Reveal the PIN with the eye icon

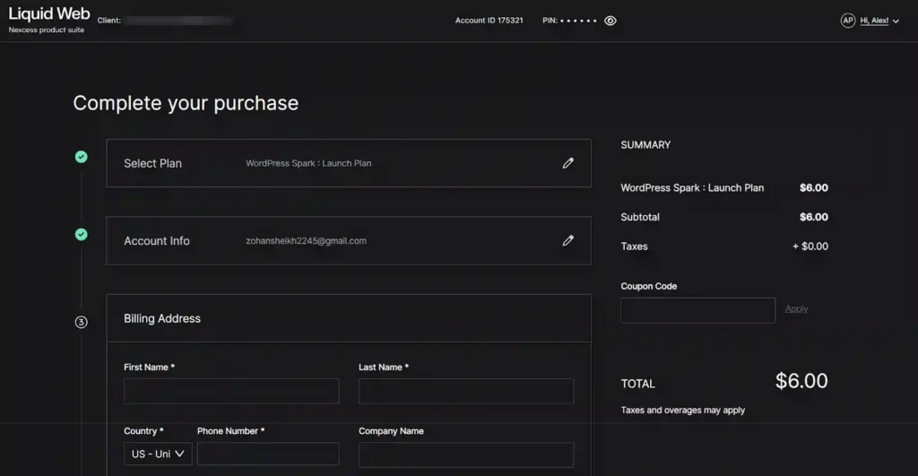[610, 21]
